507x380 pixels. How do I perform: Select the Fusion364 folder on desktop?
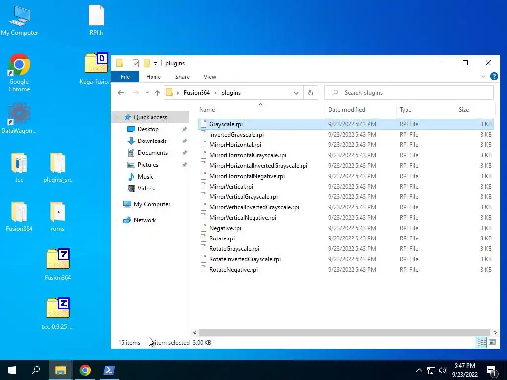point(19,217)
